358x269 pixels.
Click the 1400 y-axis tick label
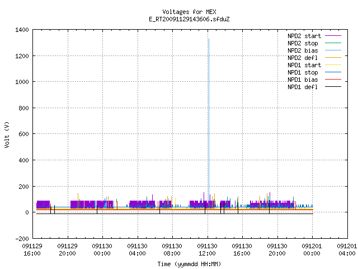(22, 30)
